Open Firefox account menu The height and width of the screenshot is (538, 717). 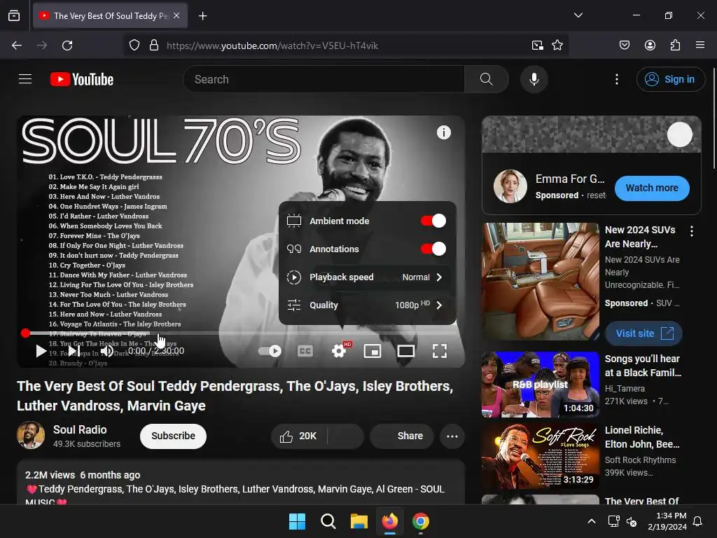click(650, 46)
